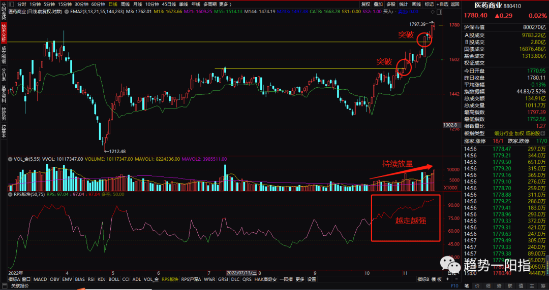Select the BIAS indicator tab
This screenshot has width=549, height=290.
coord(80,279)
